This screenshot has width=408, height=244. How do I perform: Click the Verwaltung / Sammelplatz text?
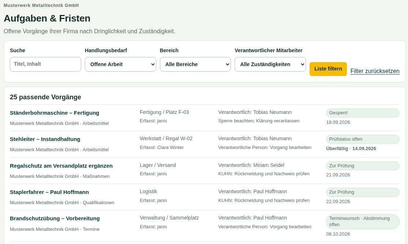pos(169,218)
